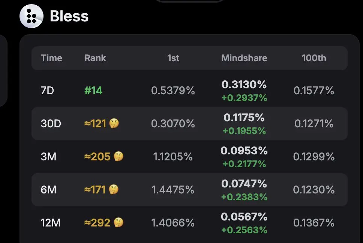Click the thinking emoji beside rank ≈171
This screenshot has width=363, height=243.
(114, 190)
